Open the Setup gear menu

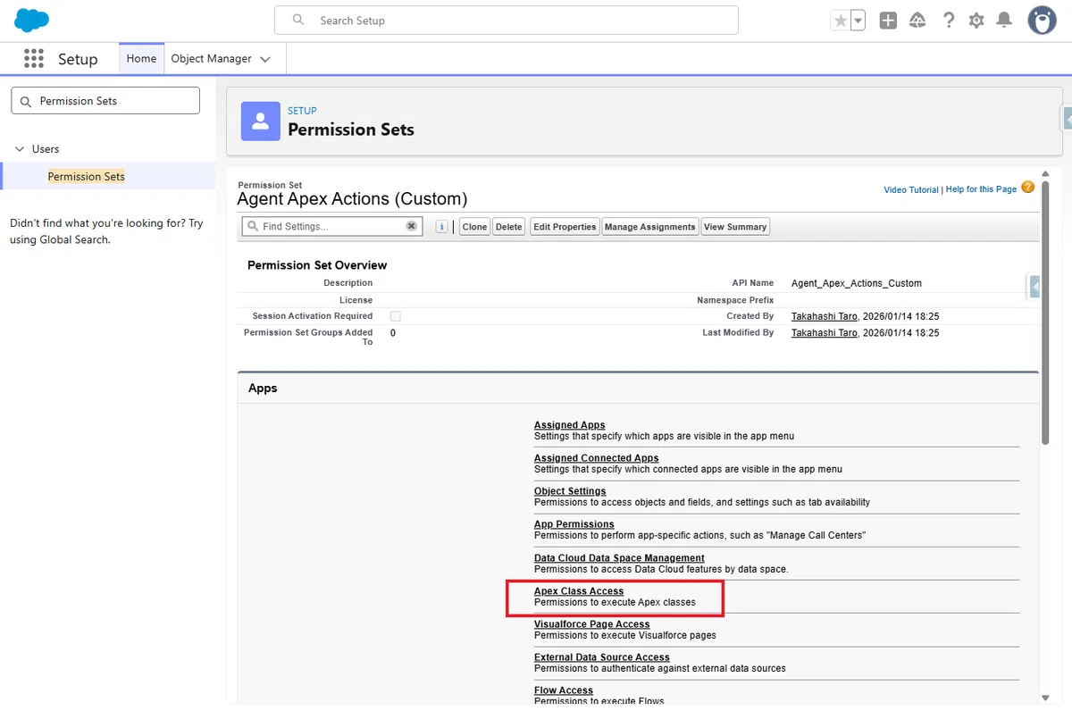point(976,21)
